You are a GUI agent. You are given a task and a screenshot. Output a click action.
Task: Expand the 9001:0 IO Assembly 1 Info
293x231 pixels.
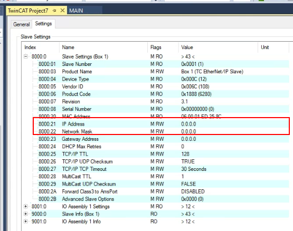click(26, 222)
